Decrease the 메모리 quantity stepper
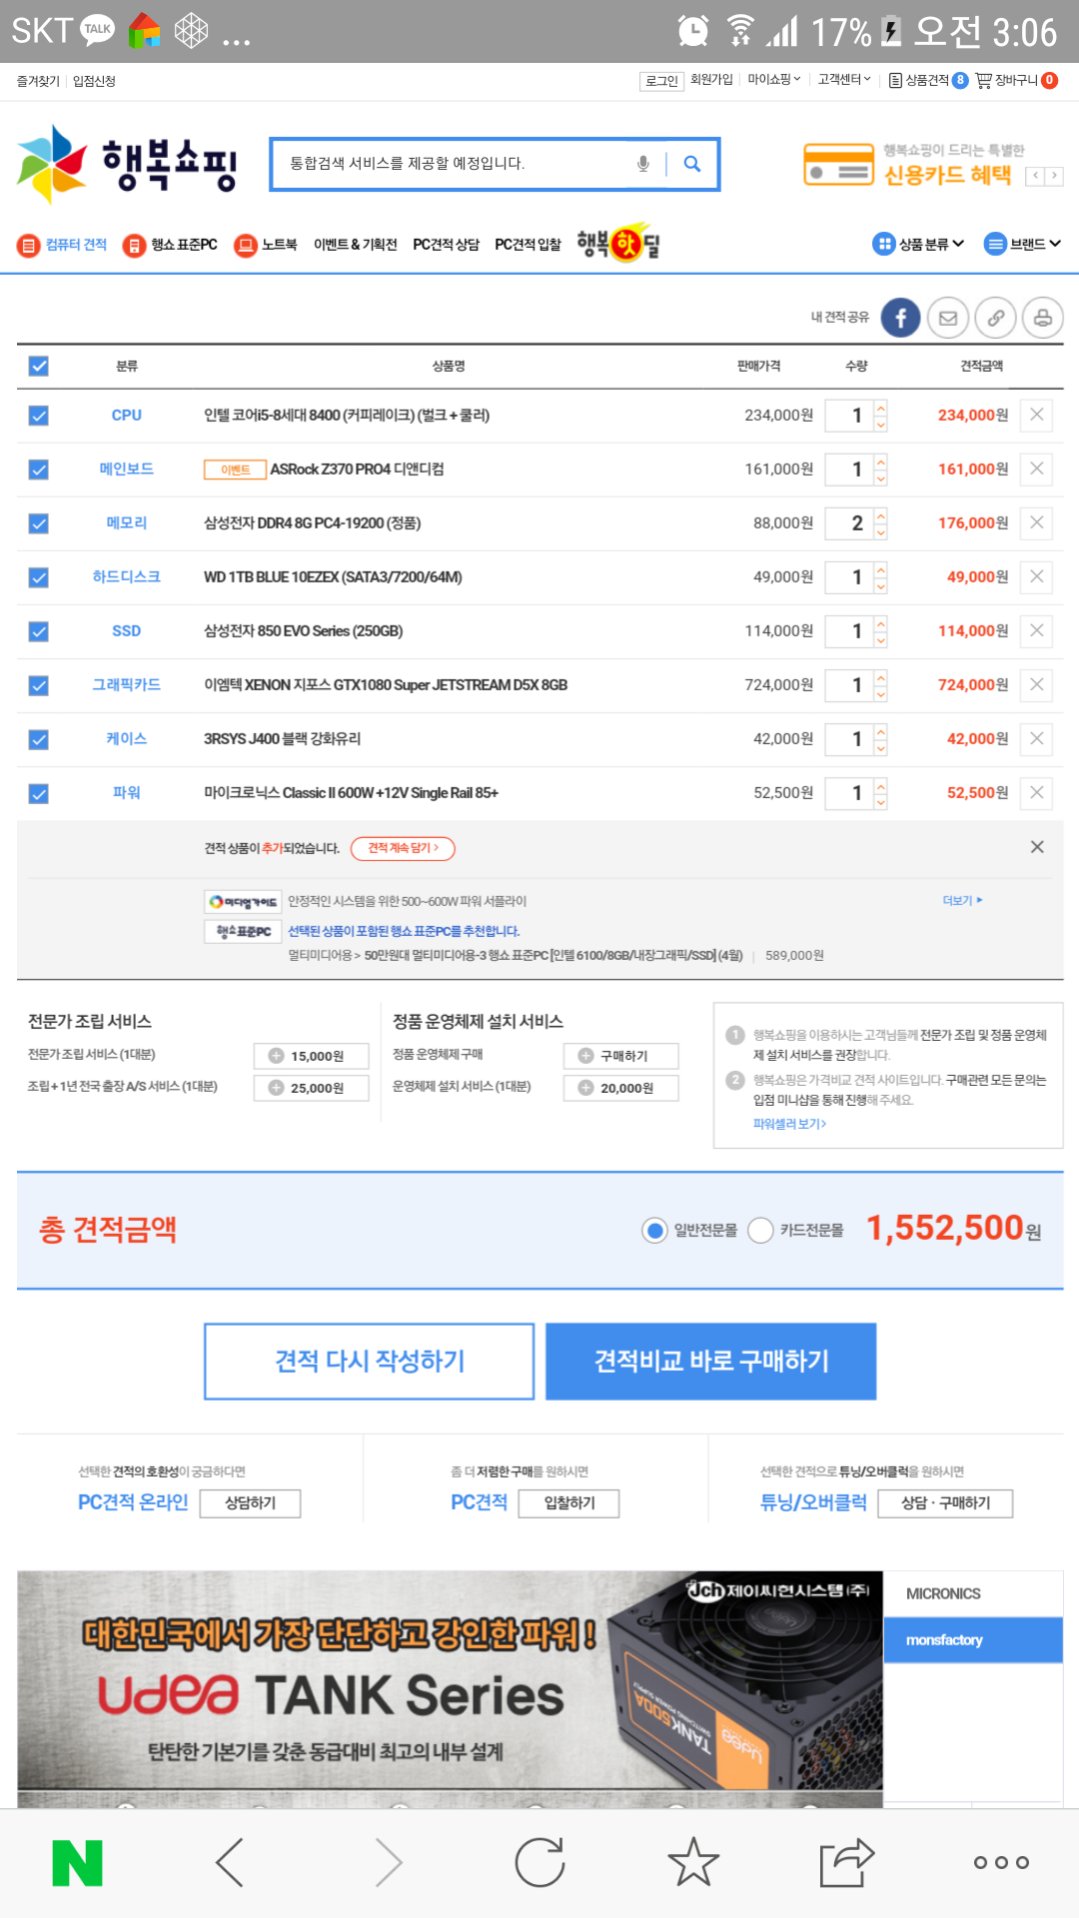 (881, 532)
